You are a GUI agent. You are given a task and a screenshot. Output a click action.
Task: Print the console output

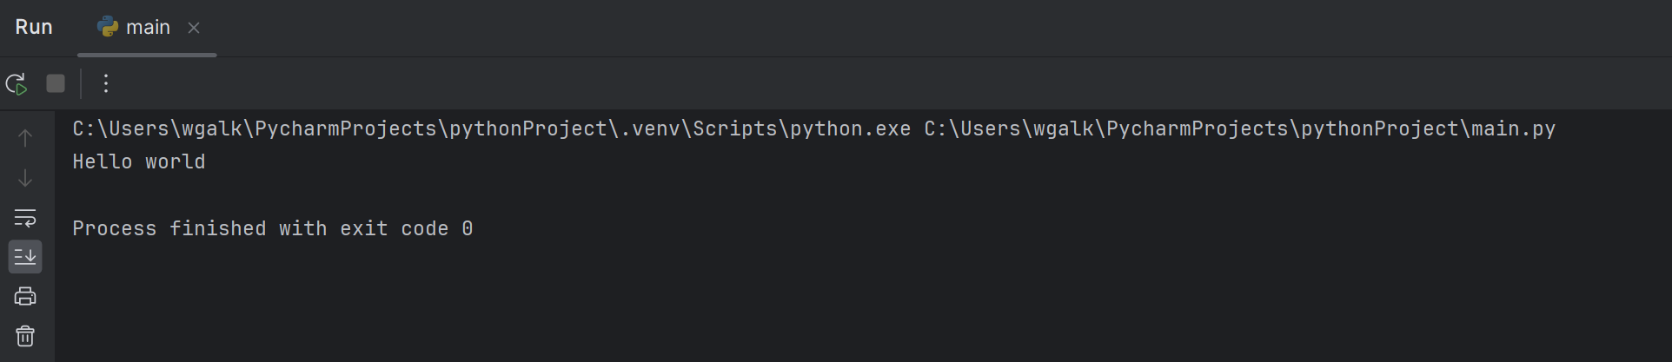click(x=25, y=297)
